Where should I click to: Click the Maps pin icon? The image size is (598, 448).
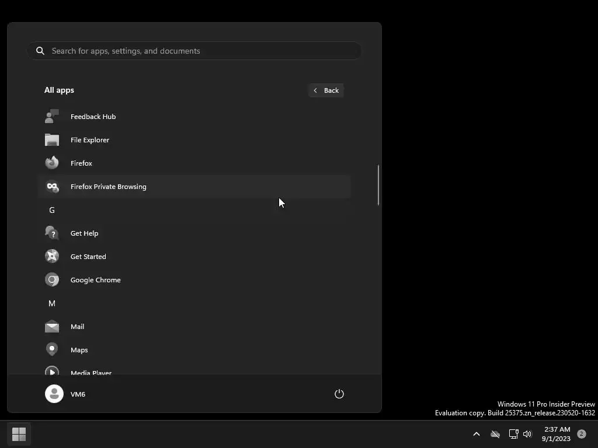click(x=52, y=350)
